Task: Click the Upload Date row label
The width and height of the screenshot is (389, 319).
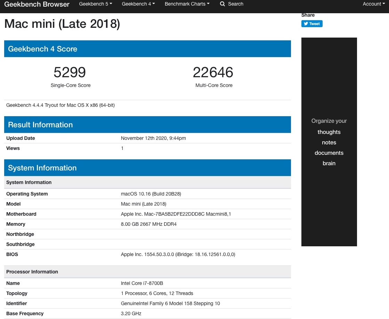Action: [x=21, y=138]
